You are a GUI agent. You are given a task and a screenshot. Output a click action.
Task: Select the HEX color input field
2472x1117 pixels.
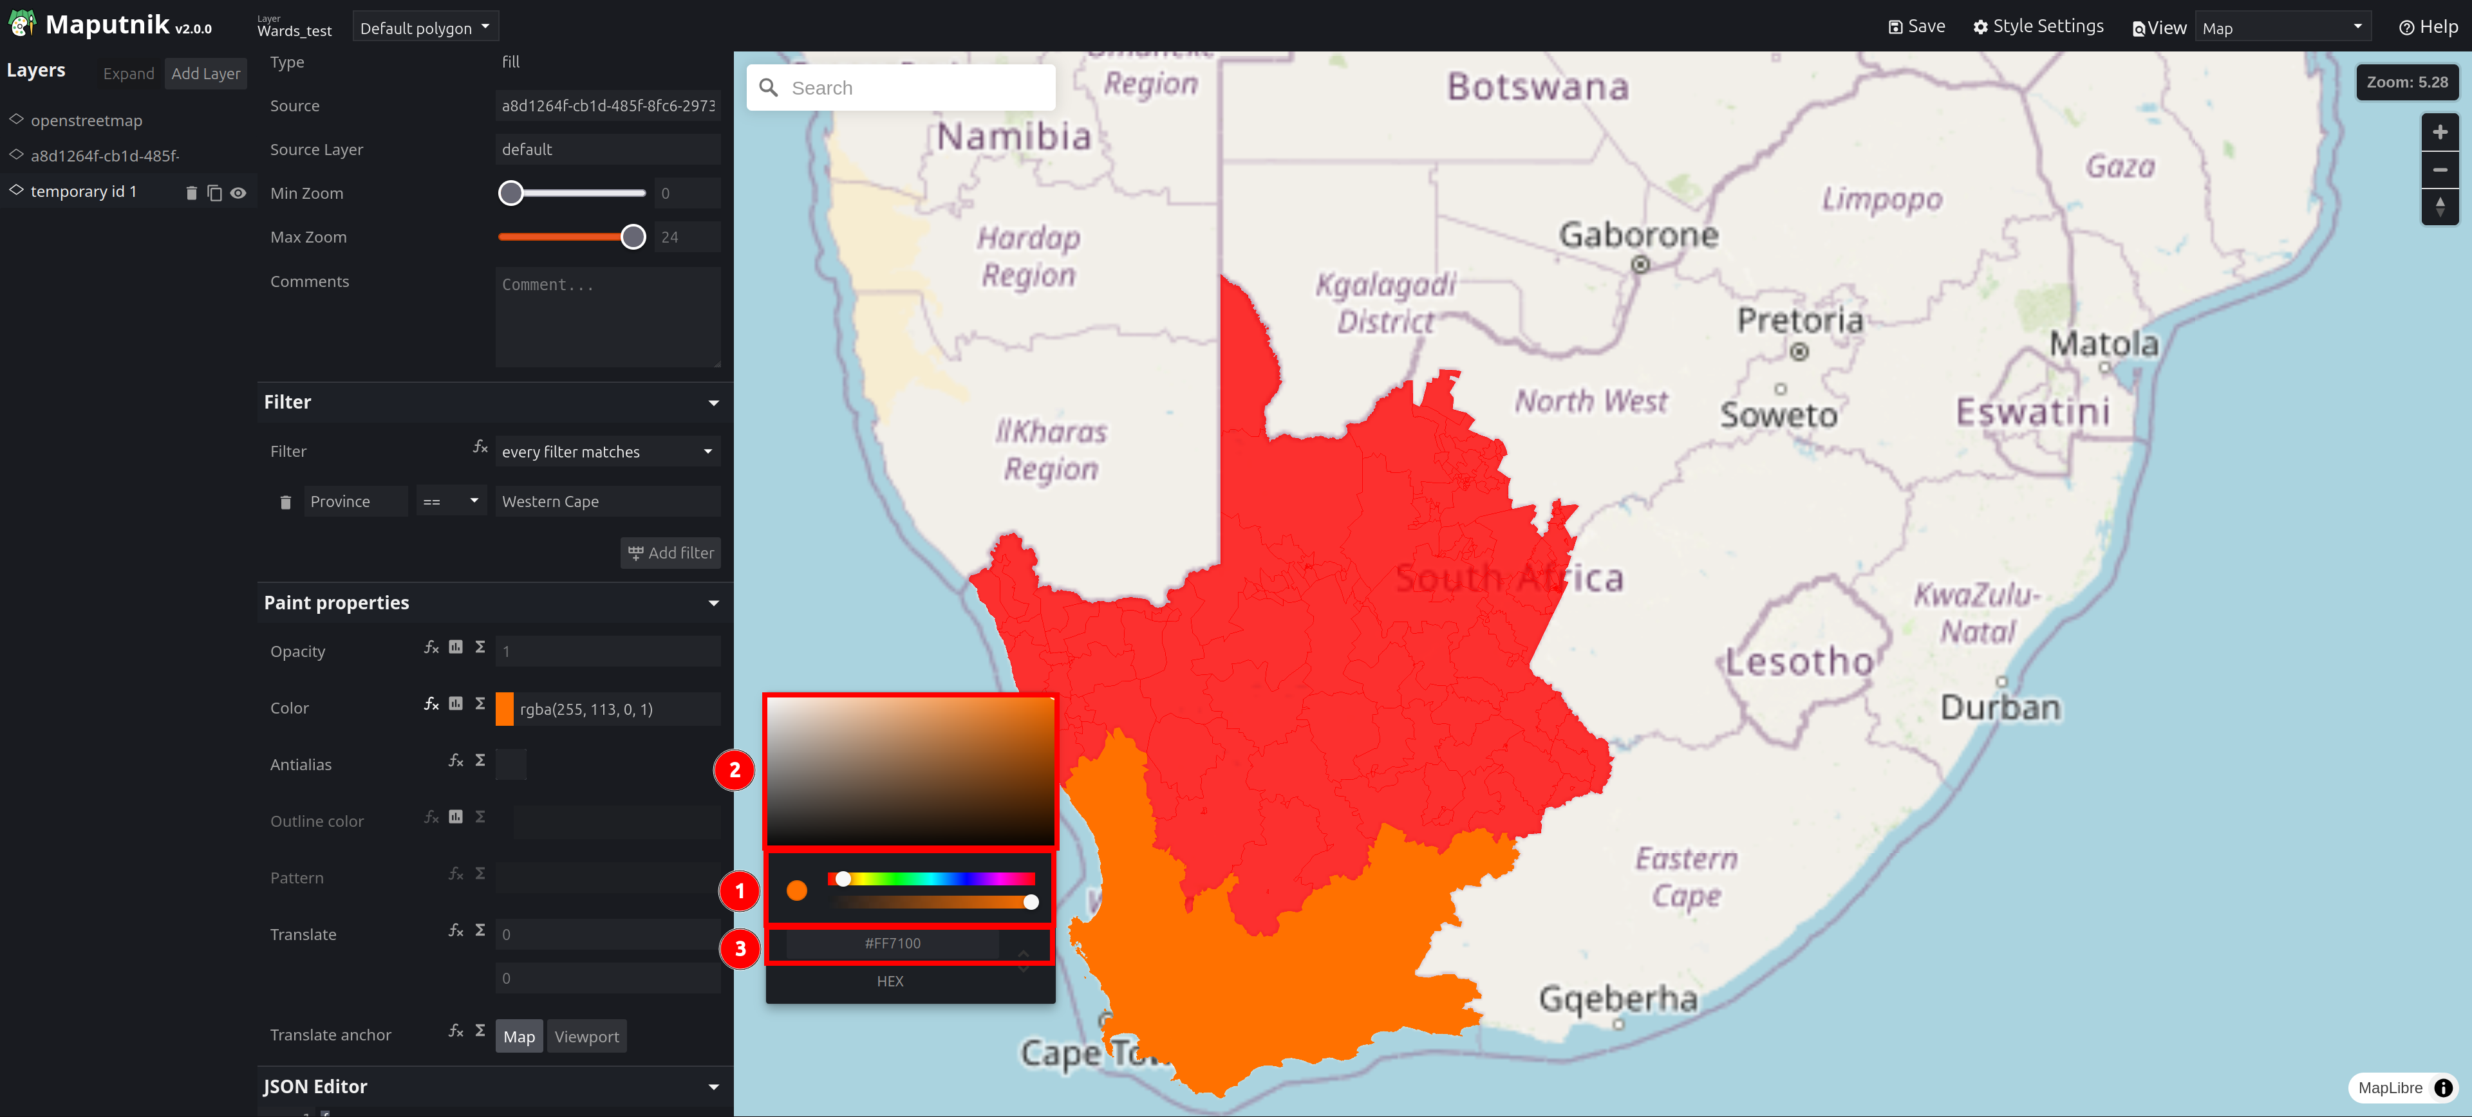(x=892, y=942)
